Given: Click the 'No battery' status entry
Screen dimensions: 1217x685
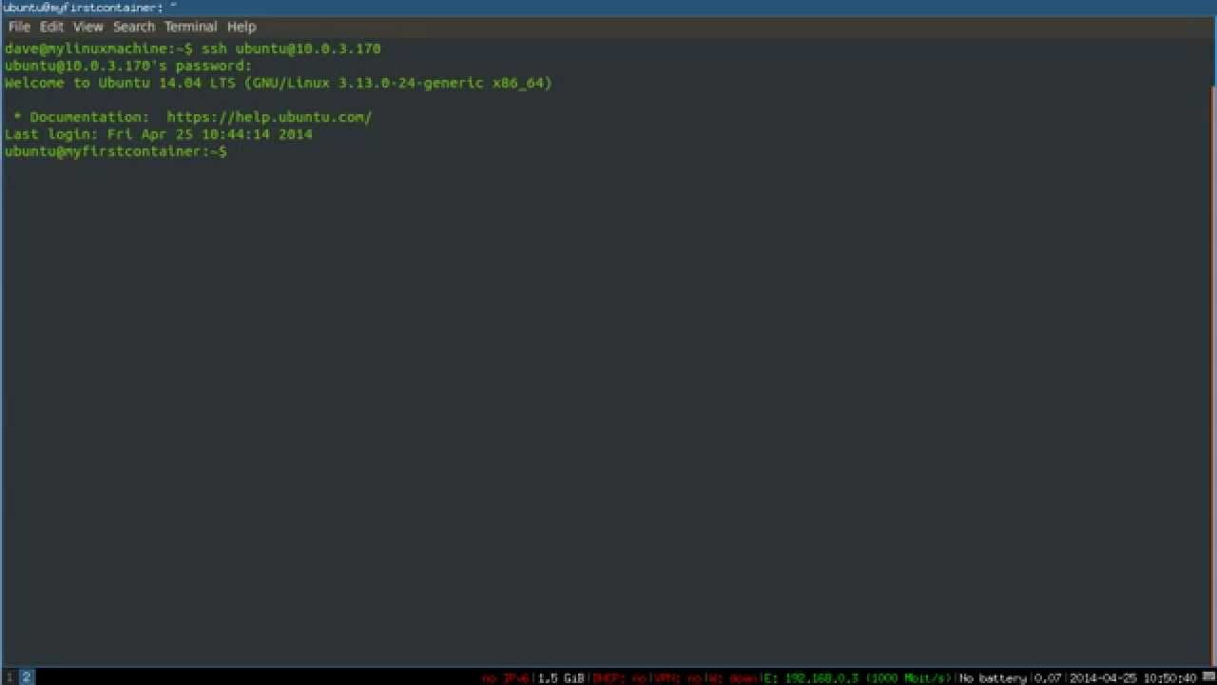Looking at the screenshot, I should click(x=993, y=678).
